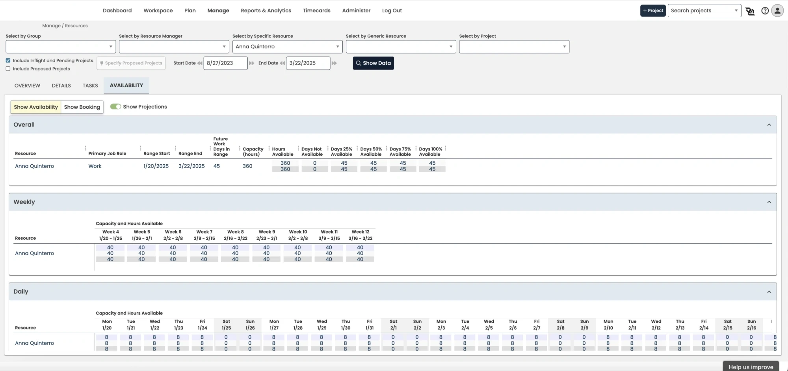
Task: Open Range Start column menu dots
Action: pyautogui.click(x=175, y=148)
